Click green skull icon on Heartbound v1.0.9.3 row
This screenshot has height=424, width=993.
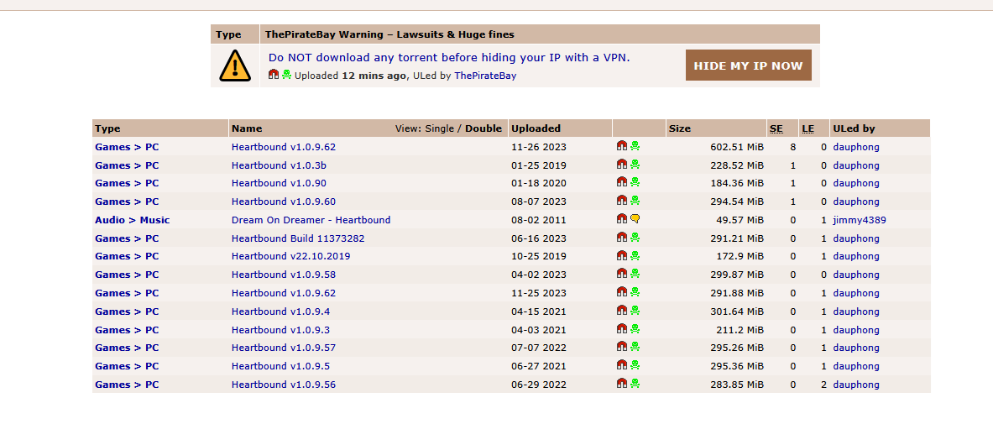click(x=635, y=328)
